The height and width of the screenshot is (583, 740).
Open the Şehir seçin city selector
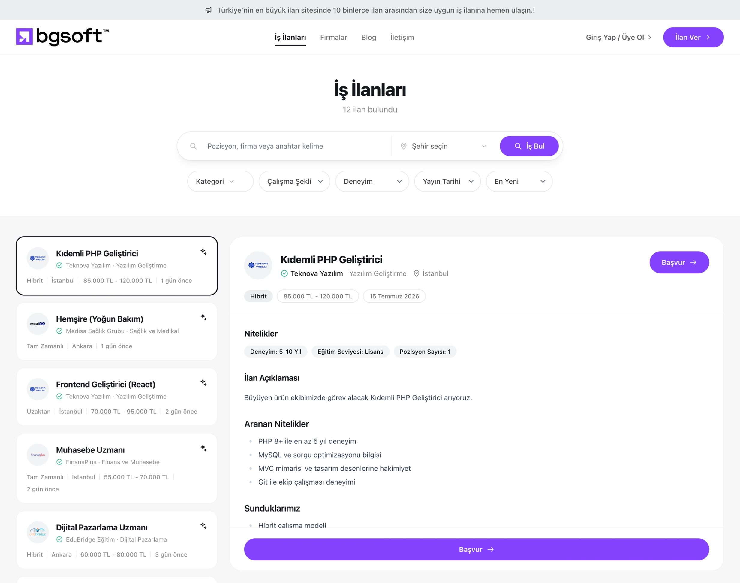(444, 146)
